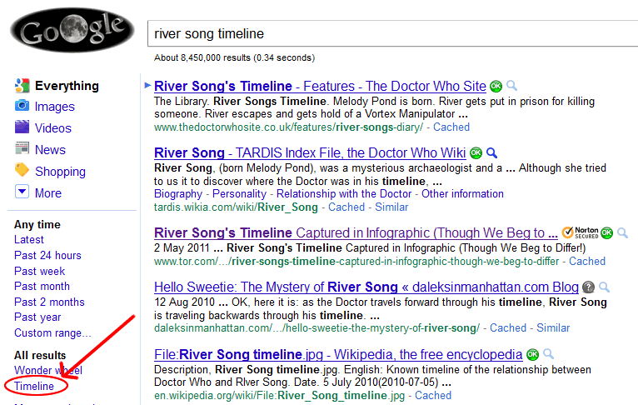This screenshot has width=638, height=405.
Task: Open File:River Song timeline.jpg Wikipedia result
Action: pos(338,355)
